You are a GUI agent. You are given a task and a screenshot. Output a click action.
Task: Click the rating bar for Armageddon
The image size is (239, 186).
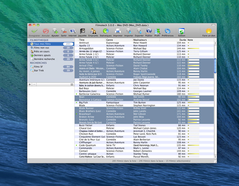pos(193,49)
